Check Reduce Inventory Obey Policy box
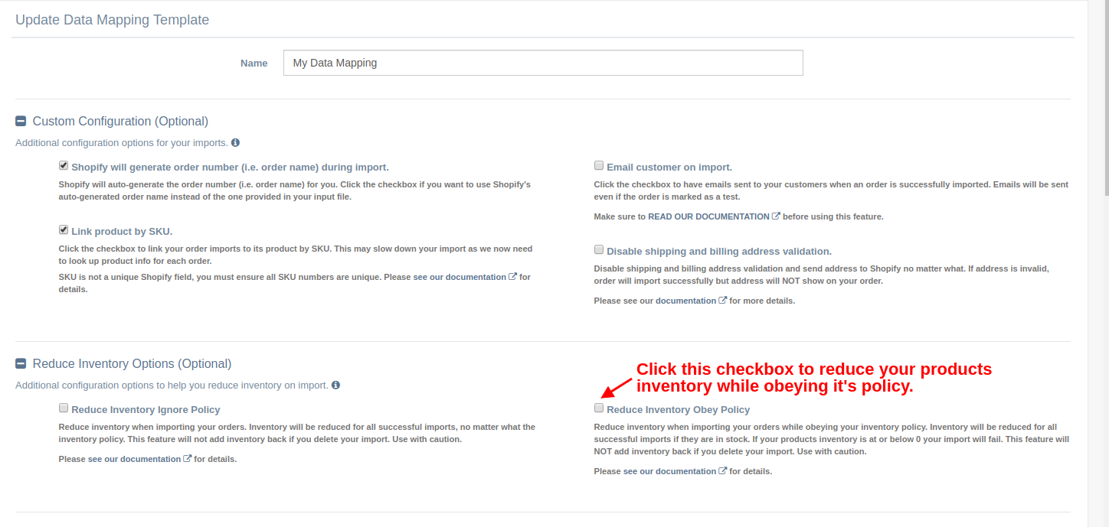Image resolution: width=1109 pixels, height=527 pixels. 599,408
